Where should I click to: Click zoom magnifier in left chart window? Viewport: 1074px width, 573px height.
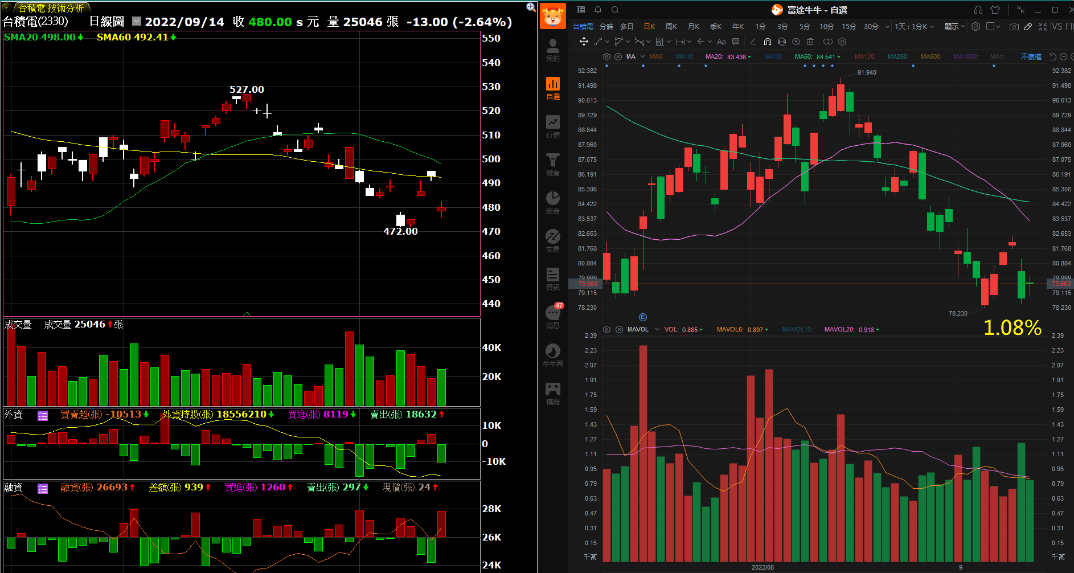[531, 7]
